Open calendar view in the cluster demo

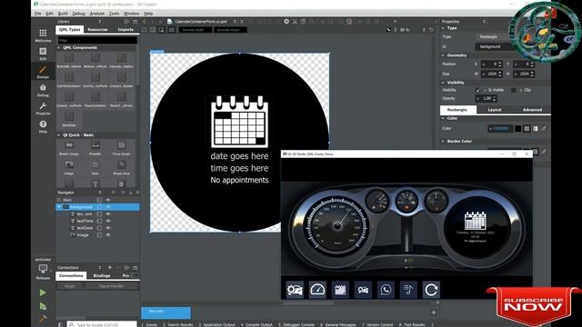(340, 290)
